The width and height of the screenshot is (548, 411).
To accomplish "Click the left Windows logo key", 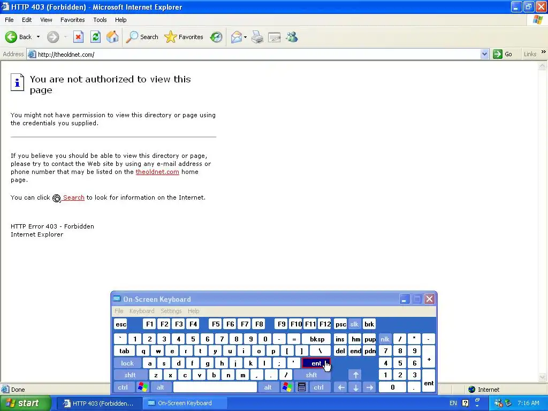I will click(x=142, y=387).
